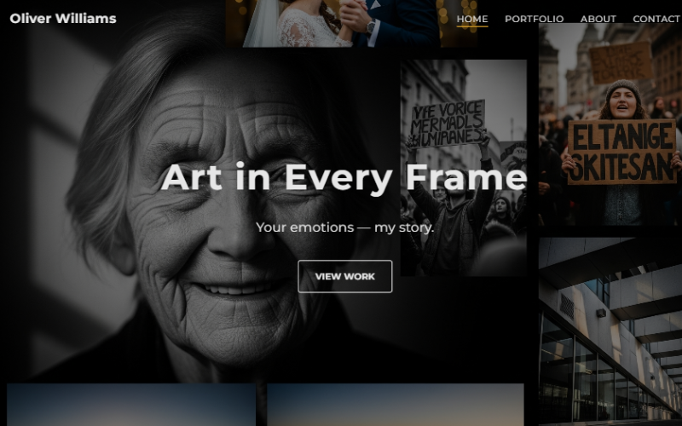Click the Oliver Williams site logo
This screenshot has width=682, height=426.
point(63,19)
